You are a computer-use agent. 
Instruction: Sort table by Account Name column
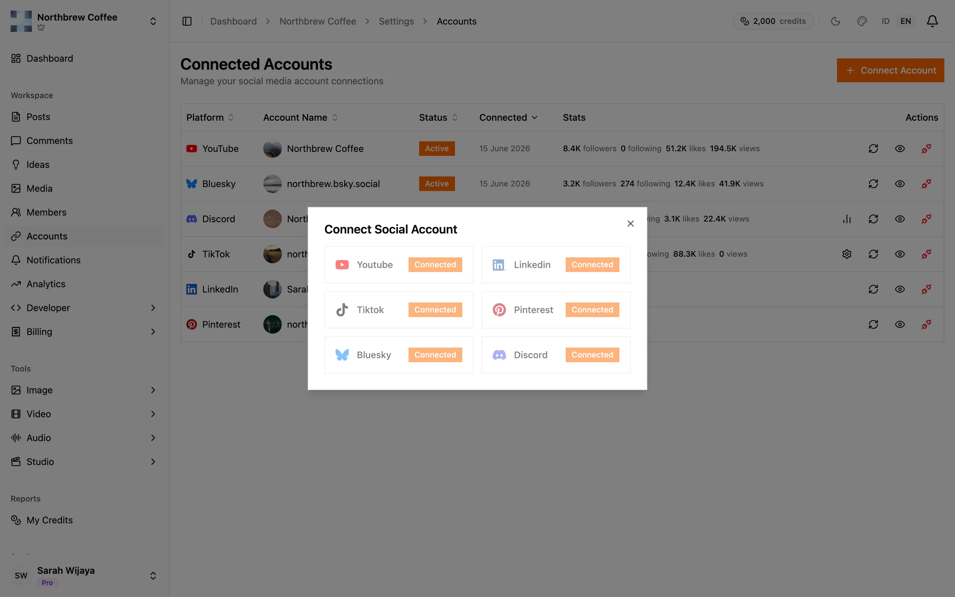[x=300, y=117]
